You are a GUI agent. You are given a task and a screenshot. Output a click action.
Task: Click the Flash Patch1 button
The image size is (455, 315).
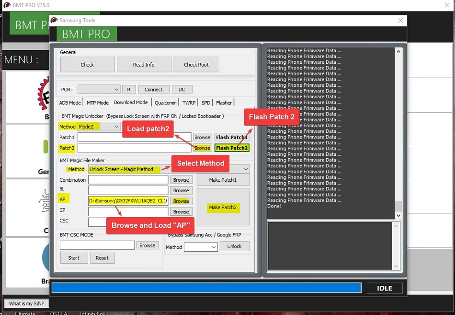pos(232,137)
